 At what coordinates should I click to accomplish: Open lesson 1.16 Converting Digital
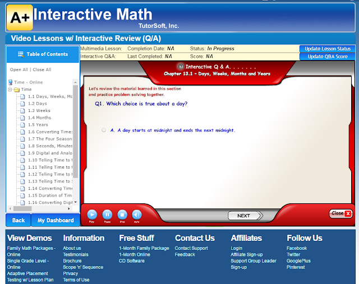[x=50, y=203]
